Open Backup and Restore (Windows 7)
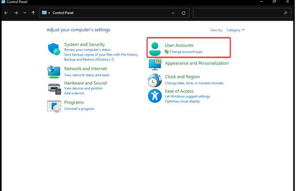Image resolution: width=296 pixels, height=191 pixels. (89, 59)
